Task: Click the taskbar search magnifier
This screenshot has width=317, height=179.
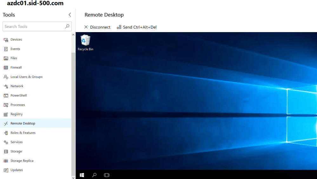Action: tap(94, 175)
